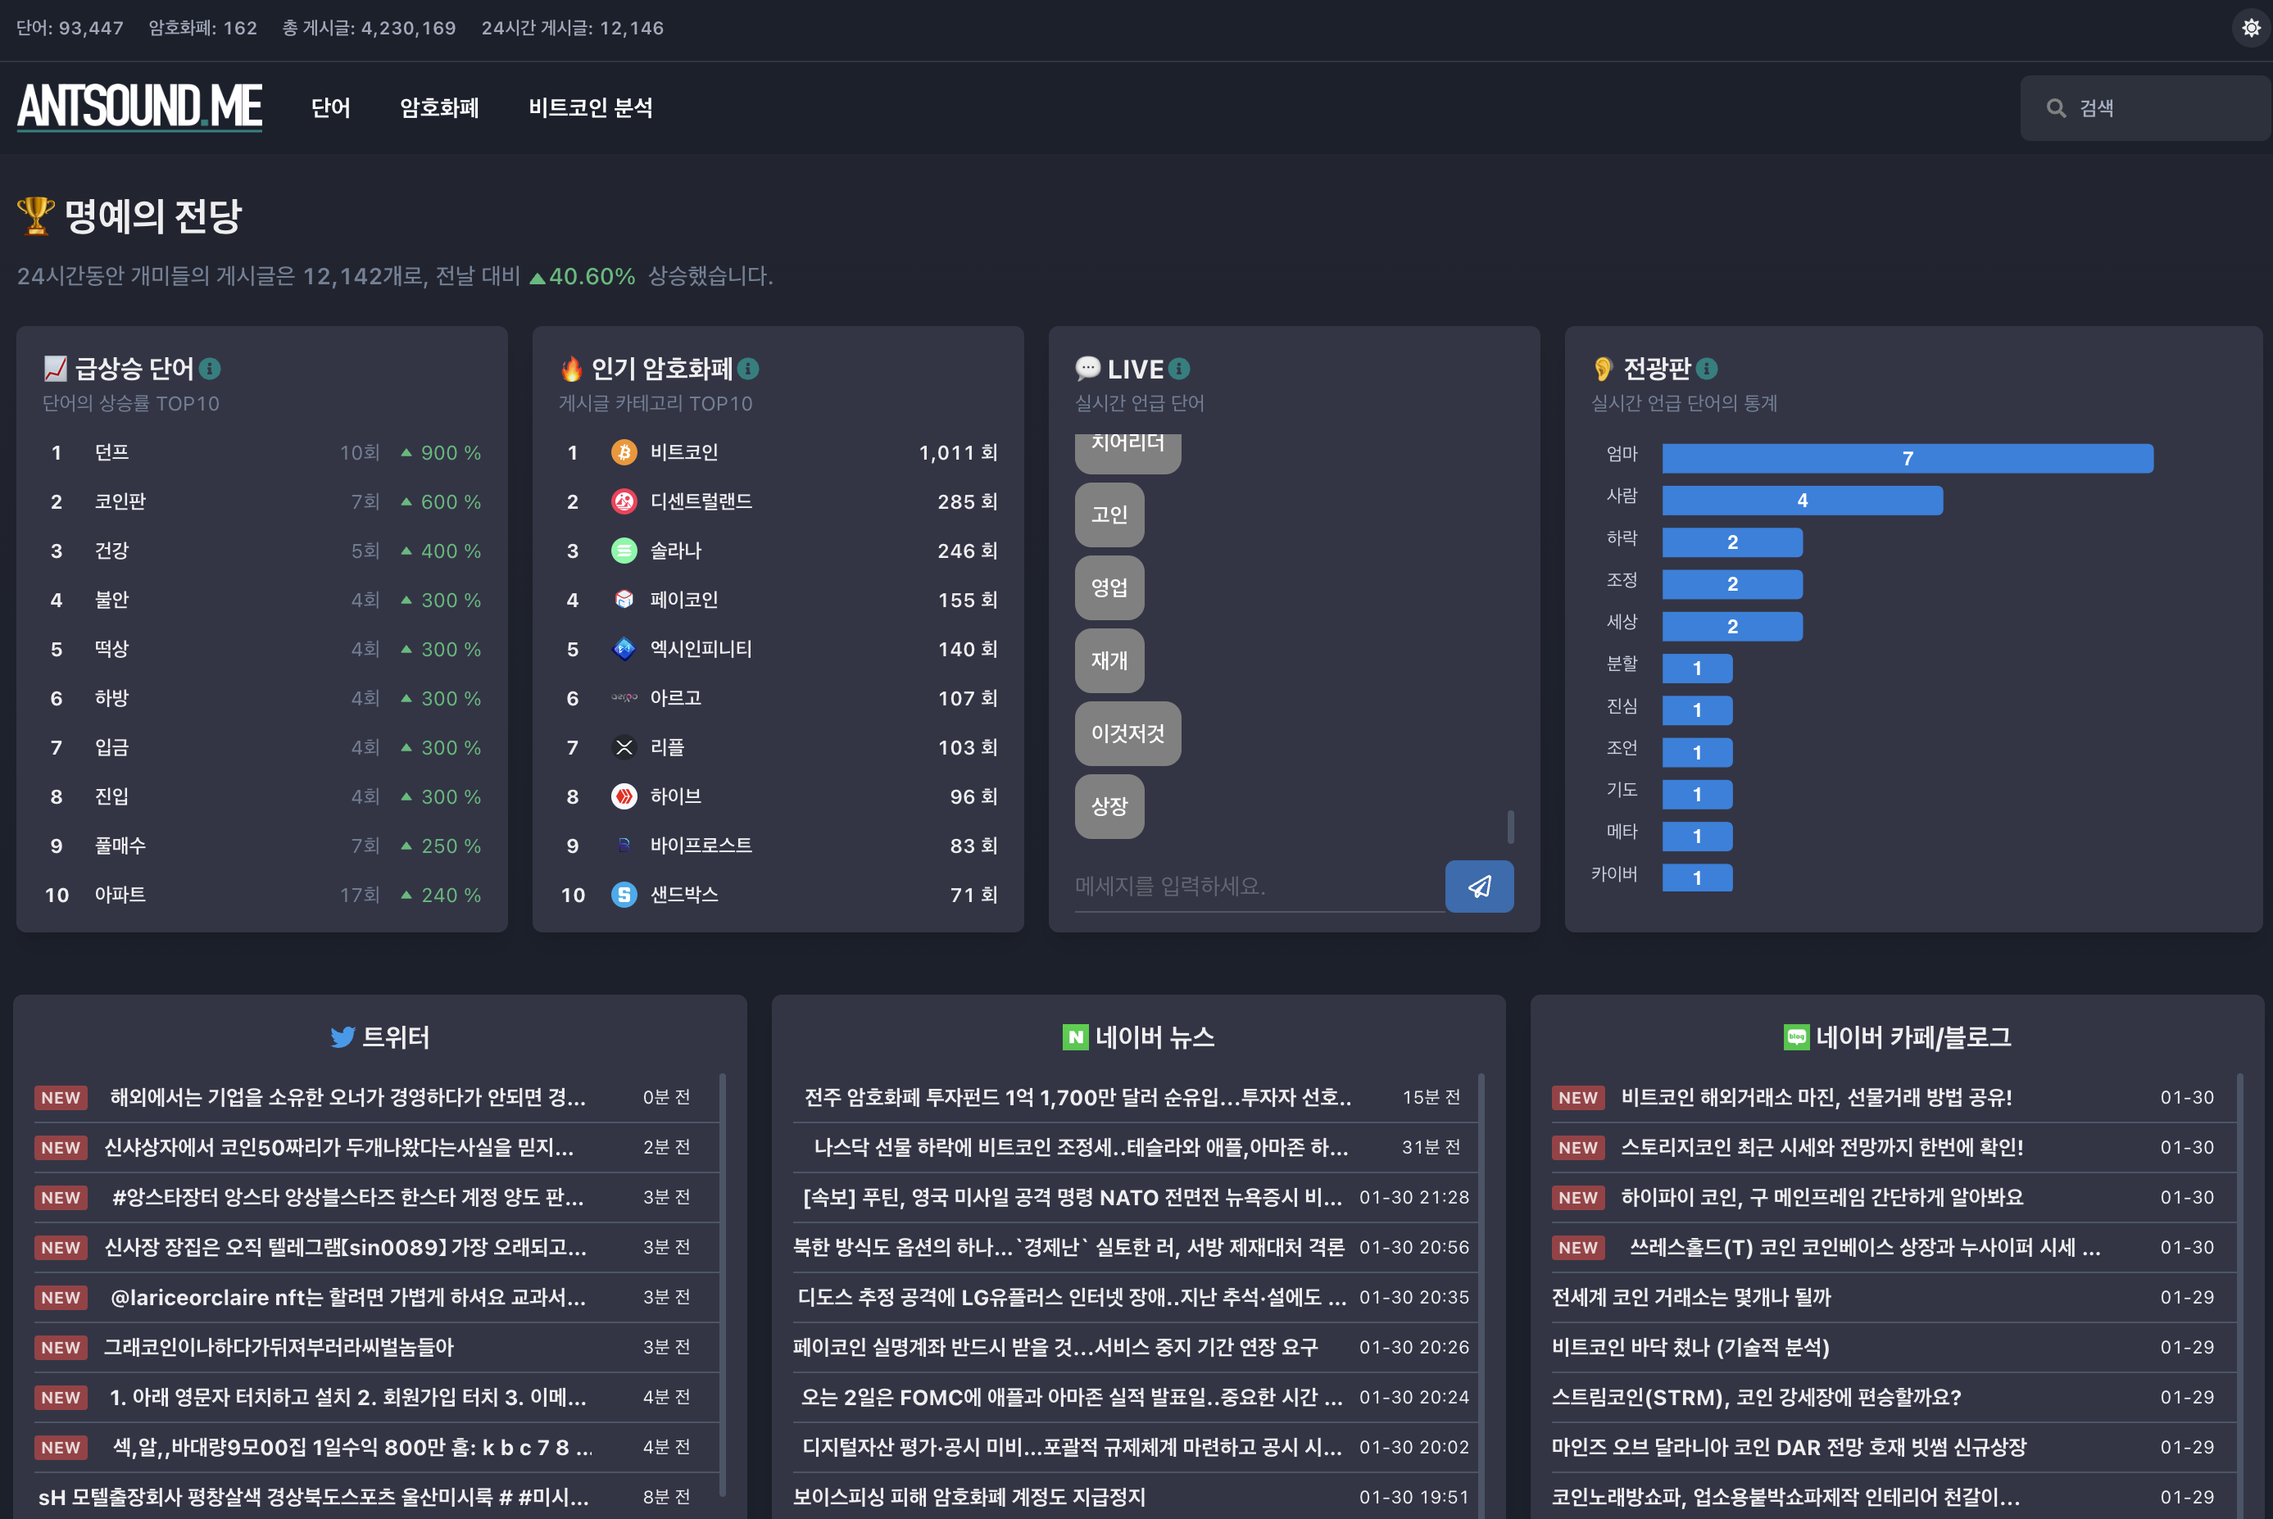Select the 이것저것 live word chip
This screenshot has width=2273, height=1519.
pos(1127,733)
